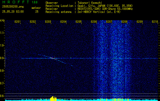The width and height of the screenshot is (160, 101).
Task: Click the 0210 time marker
Action: tap(155, 22)
